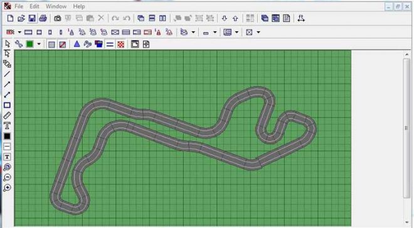Tile windows vertically
The image size is (414, 228).
(x=162, y=18)
